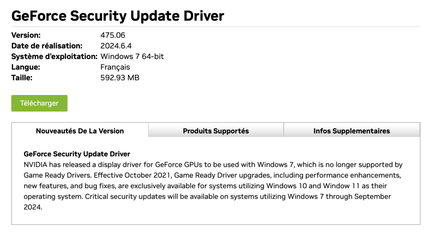Open the Infos Supplementaires tab
The width and height of the screenshot is (430, 239).
pos(352,131)
